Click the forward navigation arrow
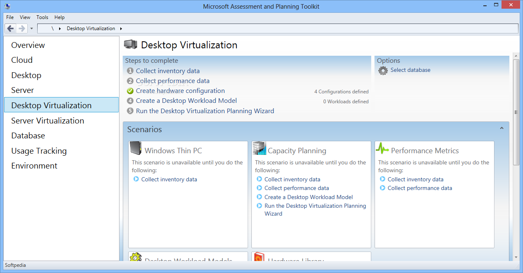 click(21, 28)
